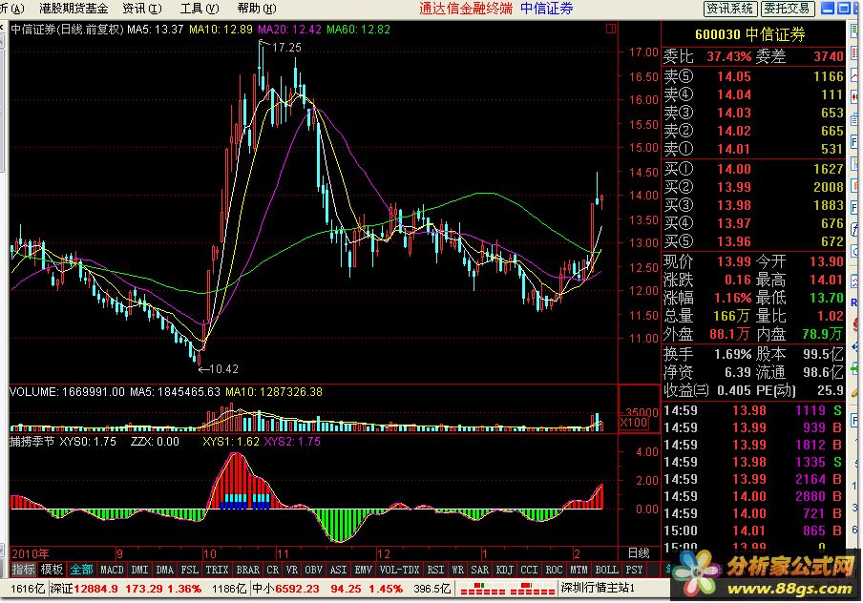The image size is (863, 603).
Task: Open the 帮助(H) menu
Action: point(257,9)
